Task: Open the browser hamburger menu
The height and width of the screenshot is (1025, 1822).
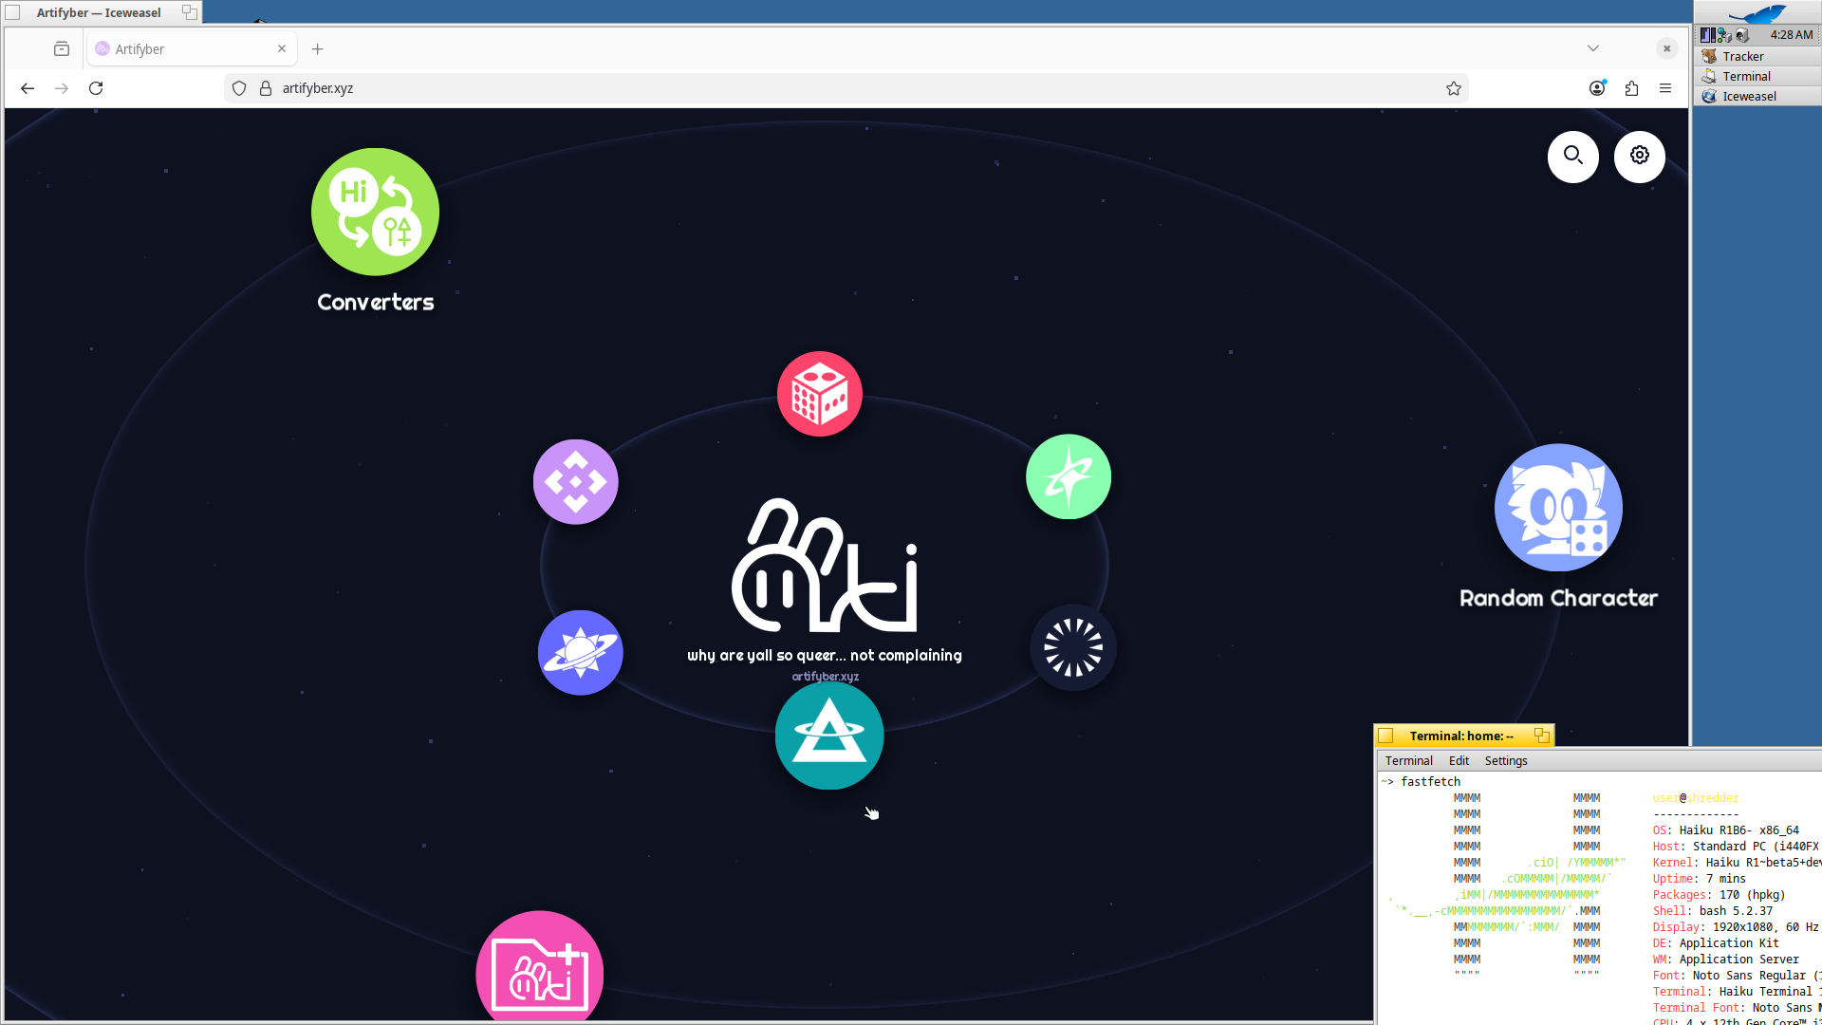Action: [1665, 88]
